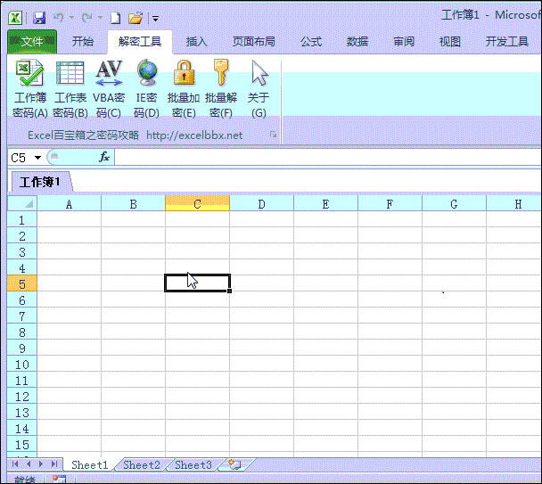
Task: Click the ribbon group dialog launcher
Action: click(x=273, y=135)
